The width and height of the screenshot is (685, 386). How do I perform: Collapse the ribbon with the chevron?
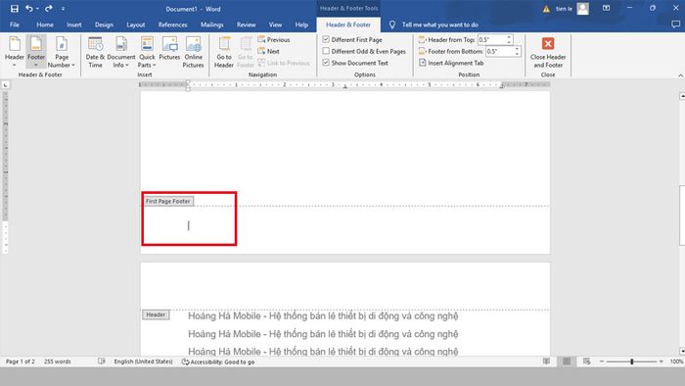pyautogui.click(x=680, y=75)
